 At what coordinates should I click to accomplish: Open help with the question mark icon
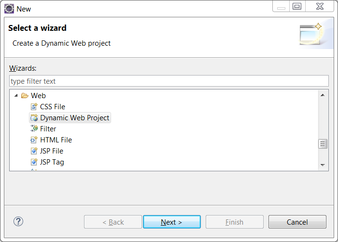click(x=18, y=221)
